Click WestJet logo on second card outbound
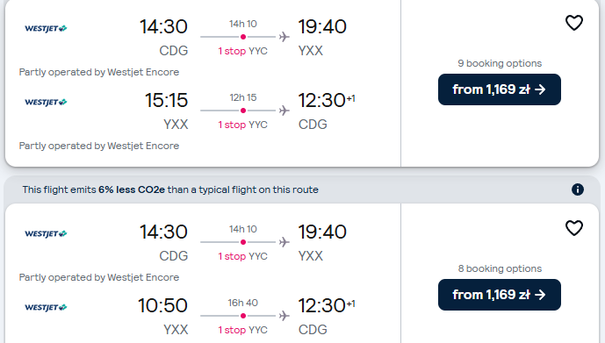 pos(46,233)
